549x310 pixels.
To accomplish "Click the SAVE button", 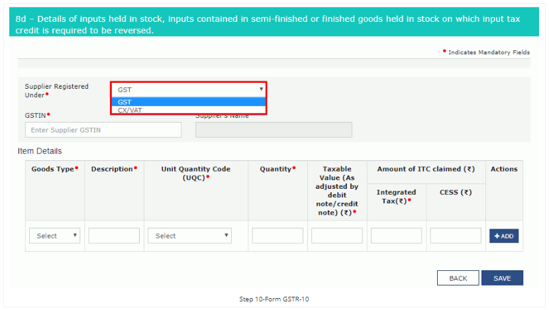I will pyautogui.click(x=502, y=278).
